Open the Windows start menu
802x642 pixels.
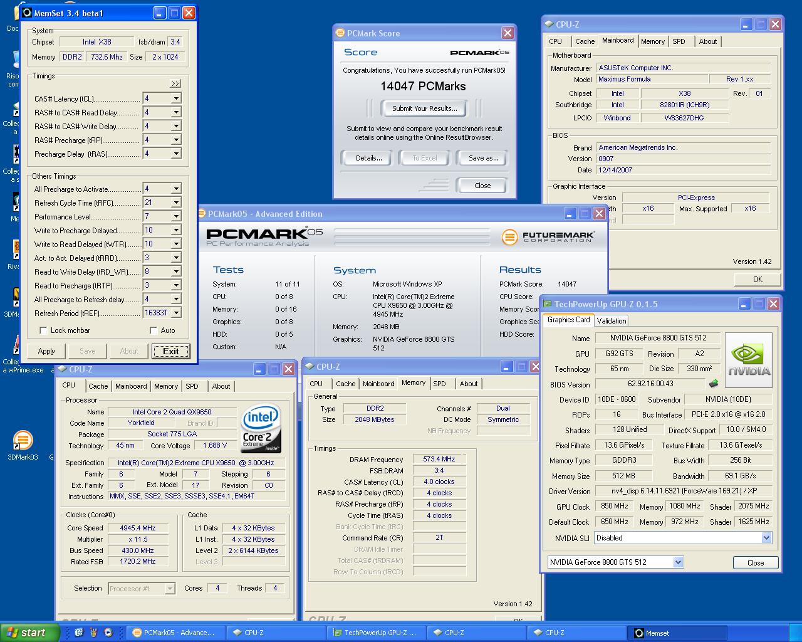29,633
